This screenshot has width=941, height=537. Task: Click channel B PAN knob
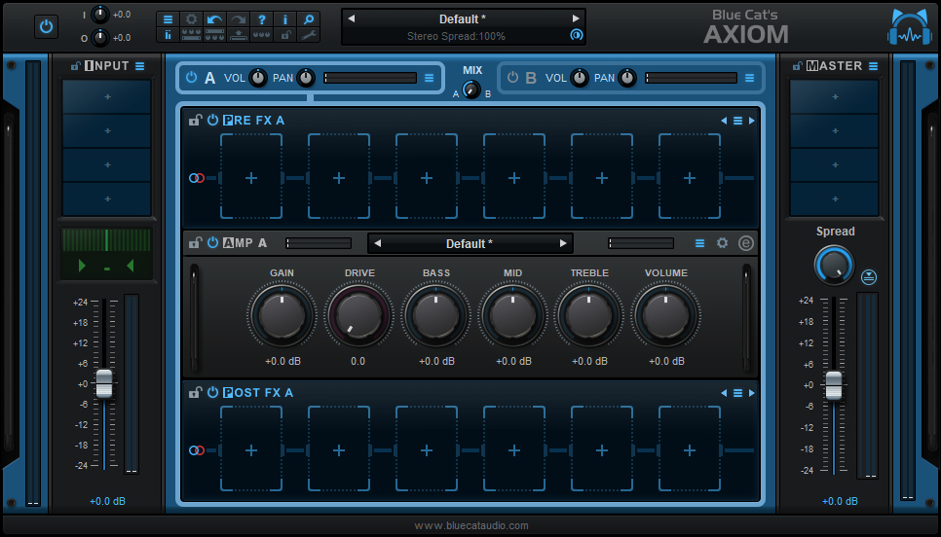click(627, 78)
